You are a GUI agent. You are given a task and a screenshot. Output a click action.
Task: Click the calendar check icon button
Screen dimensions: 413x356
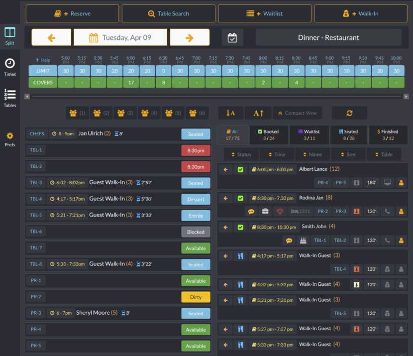tap(232, 38)
